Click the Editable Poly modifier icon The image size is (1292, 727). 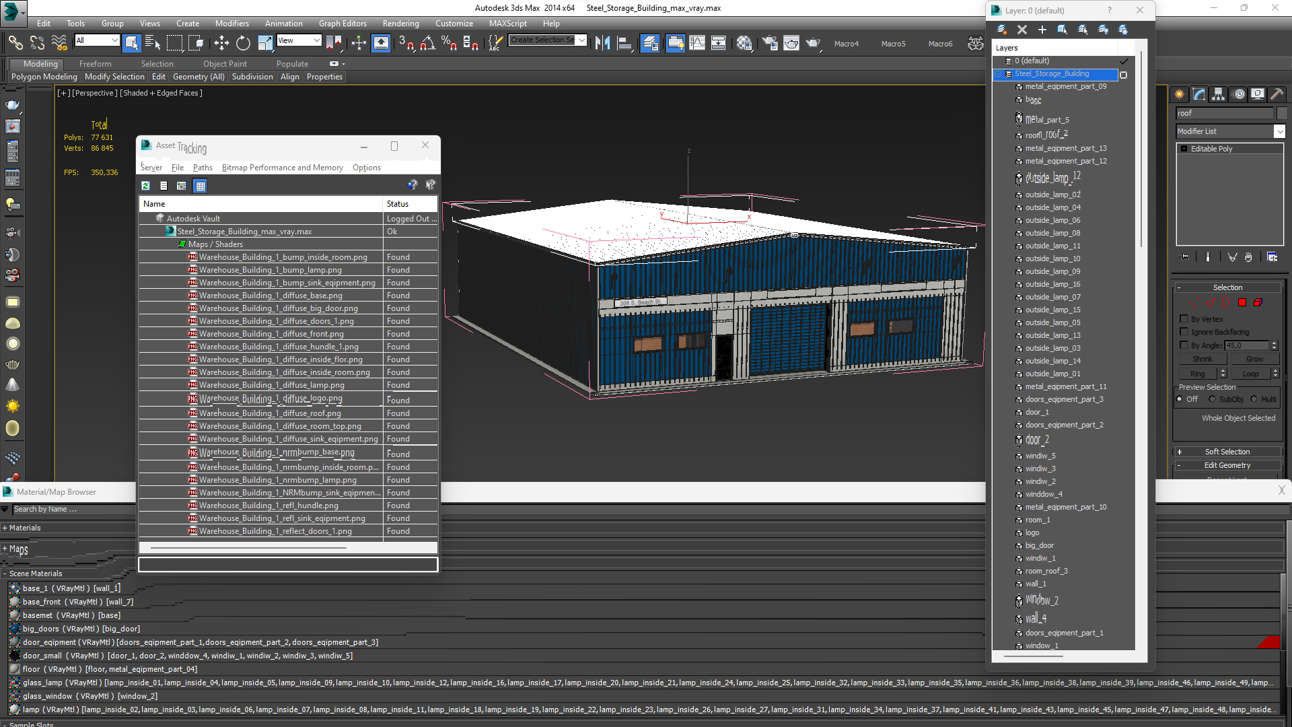point(1184,148)
